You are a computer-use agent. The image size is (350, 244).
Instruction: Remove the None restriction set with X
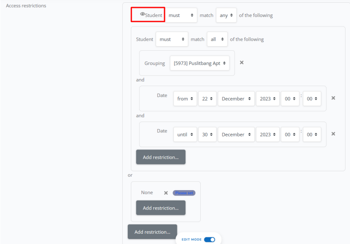tap(166, 193)
